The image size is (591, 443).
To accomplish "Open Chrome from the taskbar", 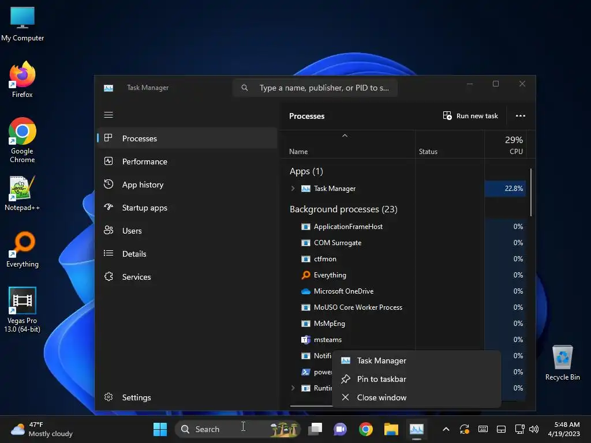I will (365, 429).
